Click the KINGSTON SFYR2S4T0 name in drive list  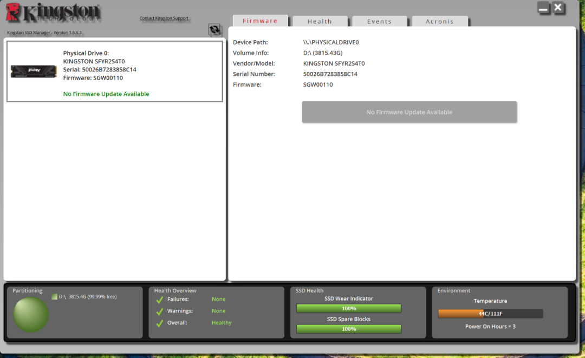click(x=94, y=61)
